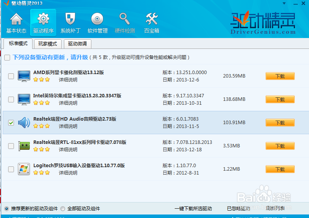Download the Logitech USB输入设备 driver
Image resolution: width=309 pixels, height=218 pixels.
pos(280,169)
